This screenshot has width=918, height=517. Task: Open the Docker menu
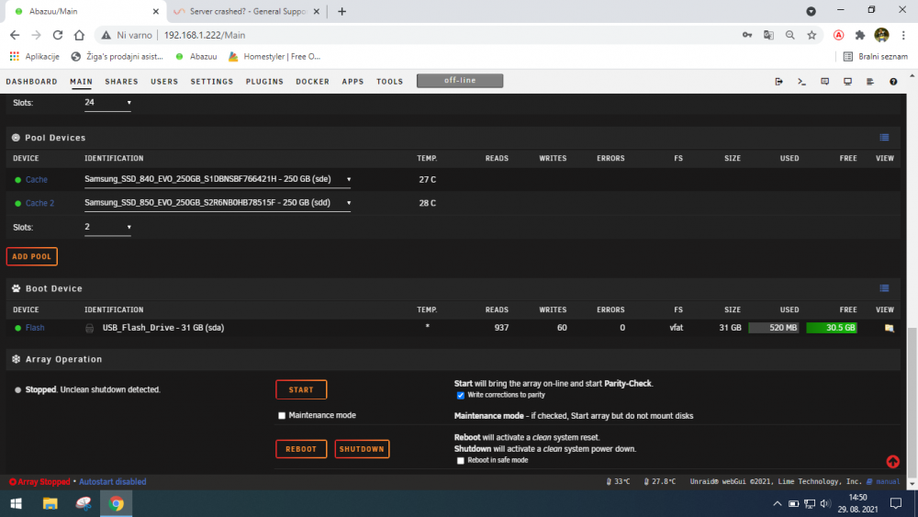point(313,82)
